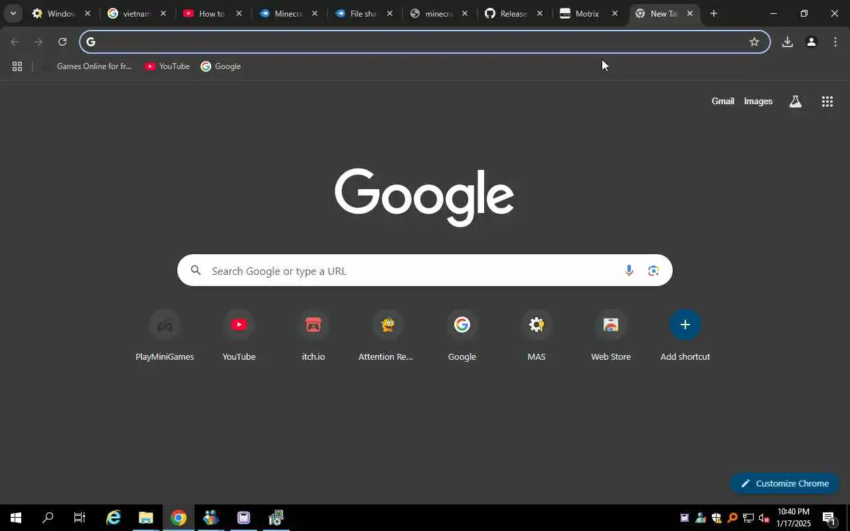Close the GitHub Release tab
This screenshot has width=850, height=531.
tap(539, 13)
